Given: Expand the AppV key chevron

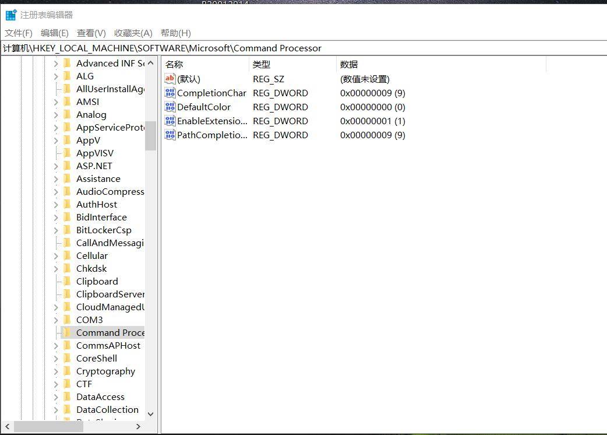Looking at the screenshot, I should 56,141.
